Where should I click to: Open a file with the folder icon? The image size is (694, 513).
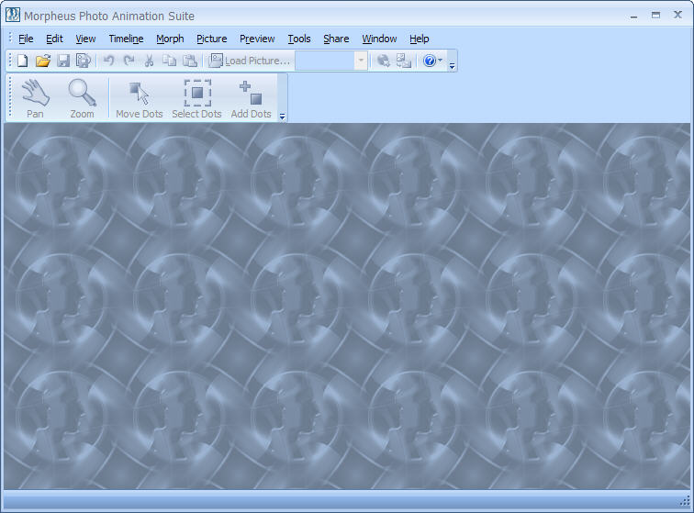pyautogui.click(x=42, y=61)
